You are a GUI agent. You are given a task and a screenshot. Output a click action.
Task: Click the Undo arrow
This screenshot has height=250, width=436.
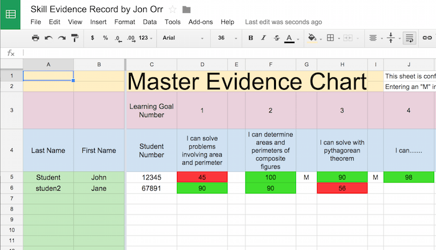coord(49,38)
